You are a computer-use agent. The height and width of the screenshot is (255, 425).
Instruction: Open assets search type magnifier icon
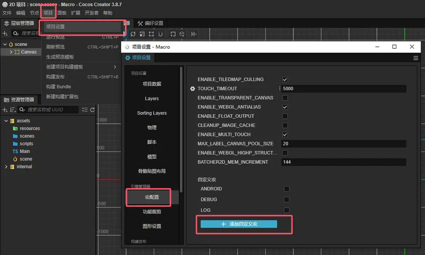tap(22, 110)
